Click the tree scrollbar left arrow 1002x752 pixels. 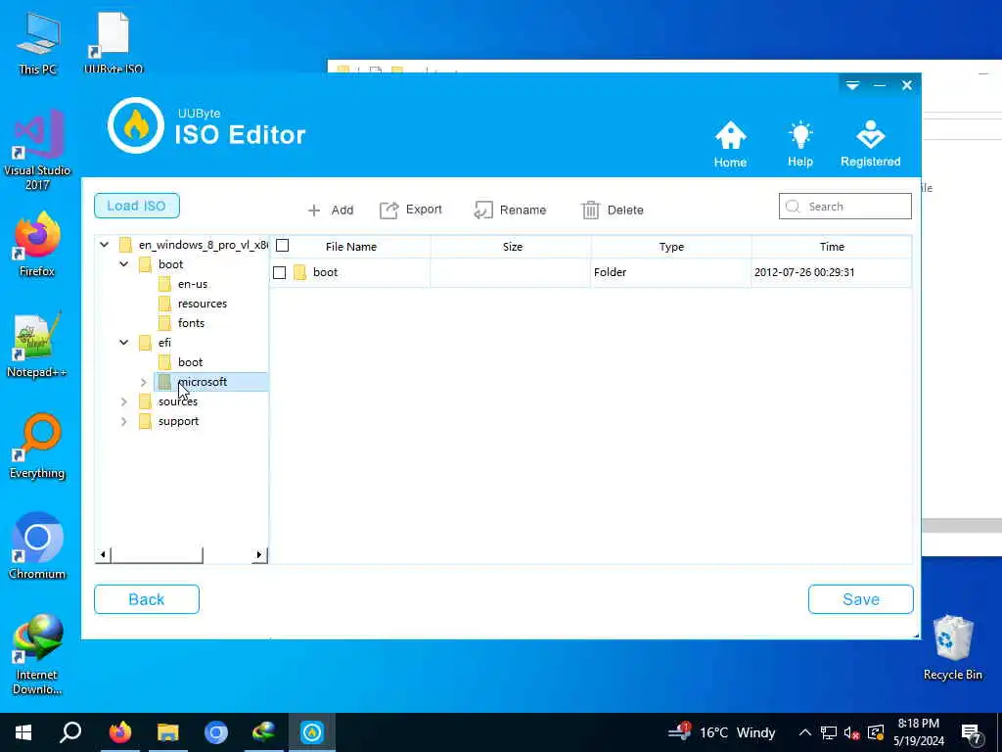point(103,554)
